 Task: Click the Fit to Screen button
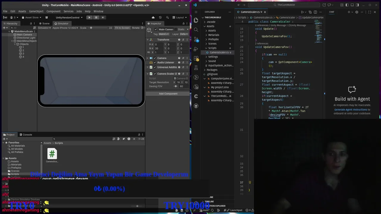(x=122, y=28)
